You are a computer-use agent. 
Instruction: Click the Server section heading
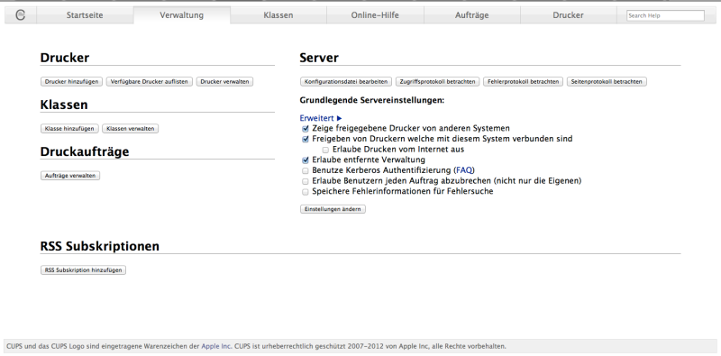click(319, 58)
